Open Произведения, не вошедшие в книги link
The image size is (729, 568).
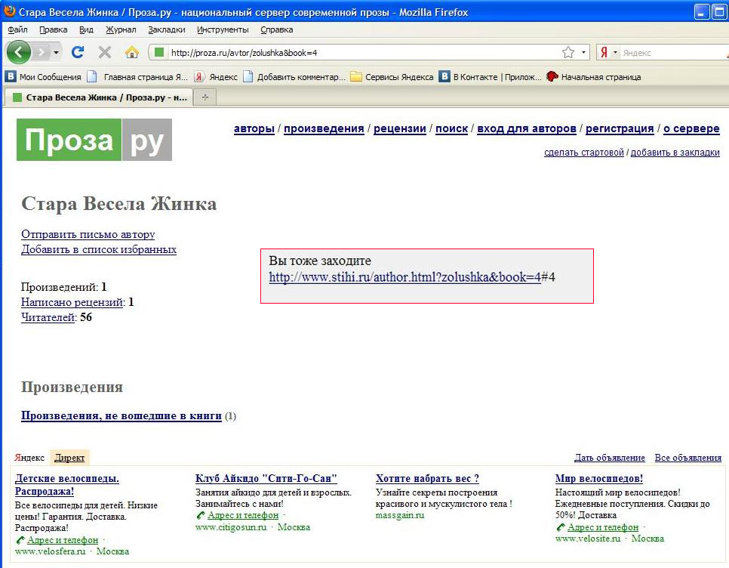click(121, 415)
